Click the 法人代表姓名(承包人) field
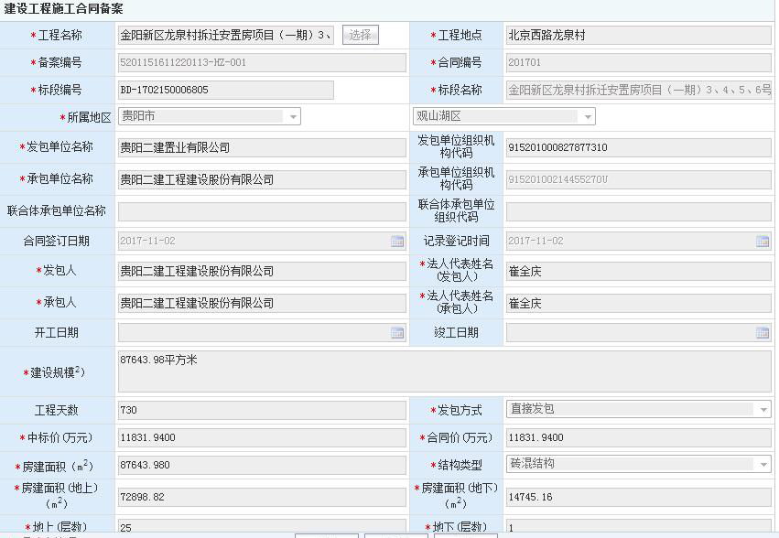Viewport: 779px width, 538px height. [638, 303]
